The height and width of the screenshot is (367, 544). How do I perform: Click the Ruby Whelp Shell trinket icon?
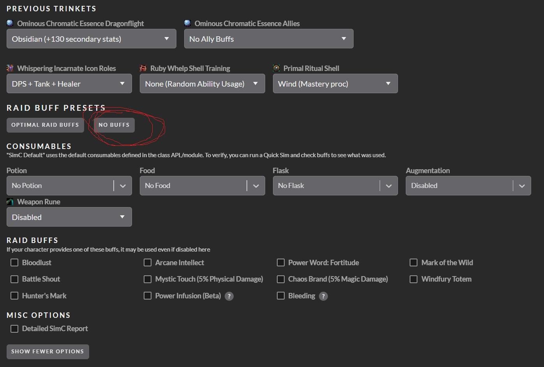pos(143,68)
